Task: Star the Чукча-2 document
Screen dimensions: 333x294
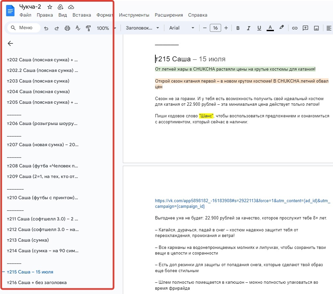Action: 50,7
